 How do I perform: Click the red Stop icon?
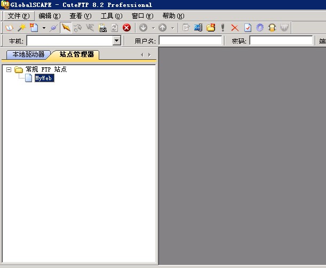(x=126, y=28)
